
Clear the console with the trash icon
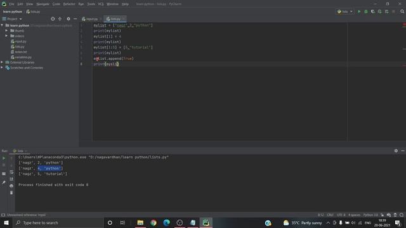point(11,193)
